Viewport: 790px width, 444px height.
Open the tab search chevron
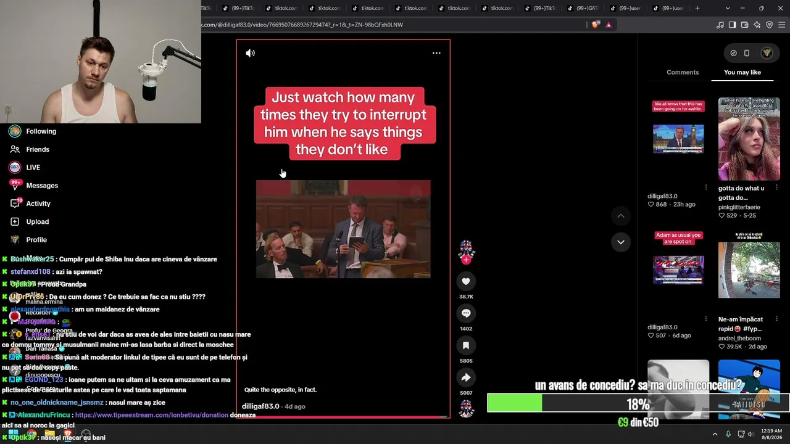[728, 8]
